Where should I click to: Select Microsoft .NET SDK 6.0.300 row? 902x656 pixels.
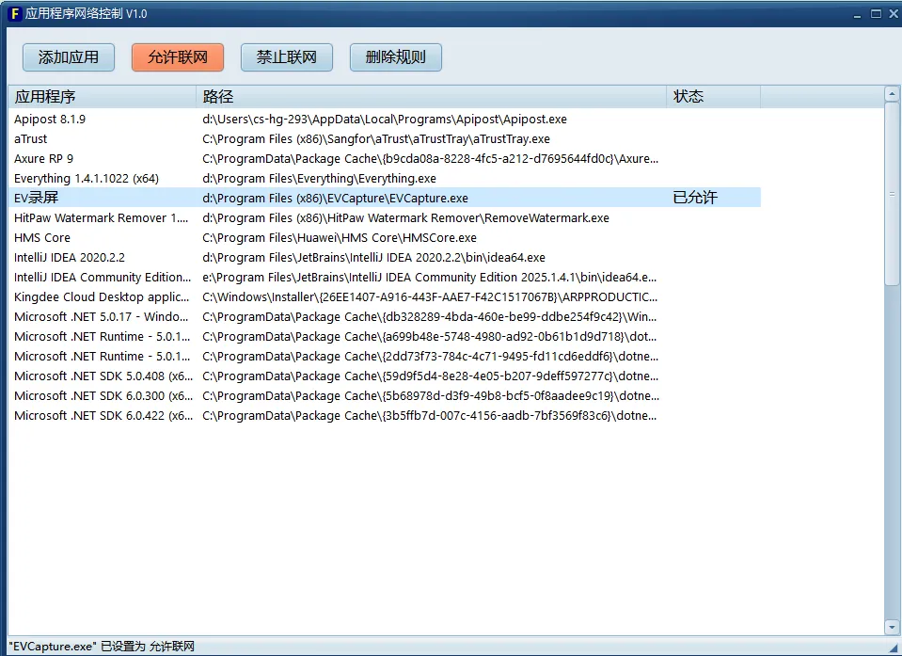pos(385,396)
